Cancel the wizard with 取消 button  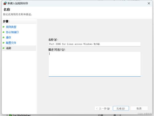139,109
